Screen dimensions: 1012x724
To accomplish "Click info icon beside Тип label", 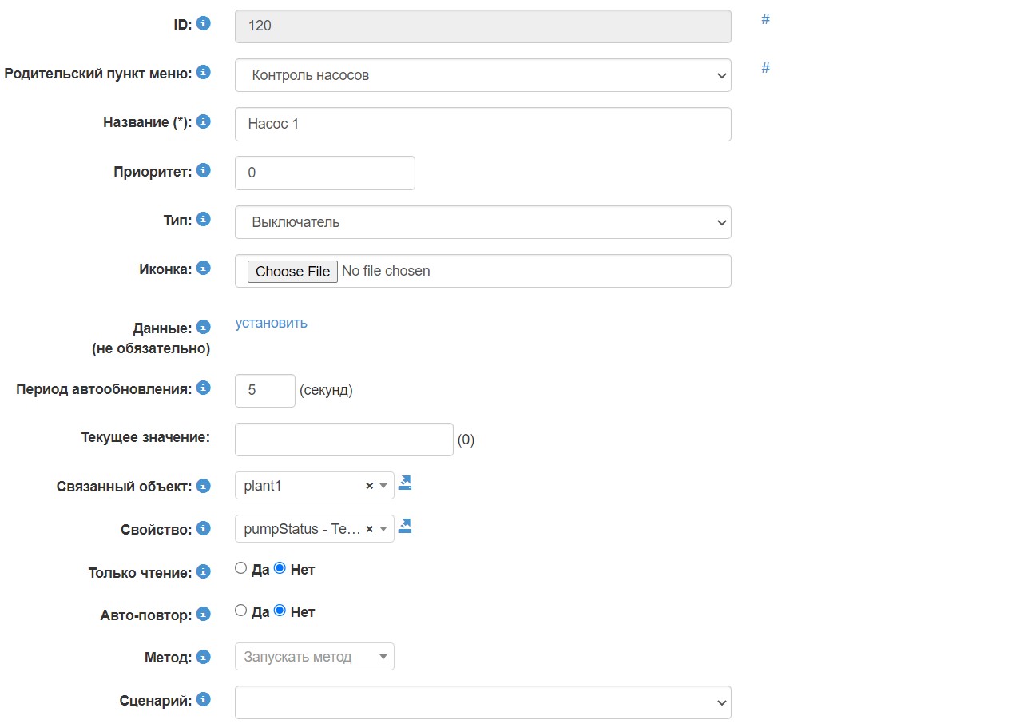I will [x=204, y=219].
